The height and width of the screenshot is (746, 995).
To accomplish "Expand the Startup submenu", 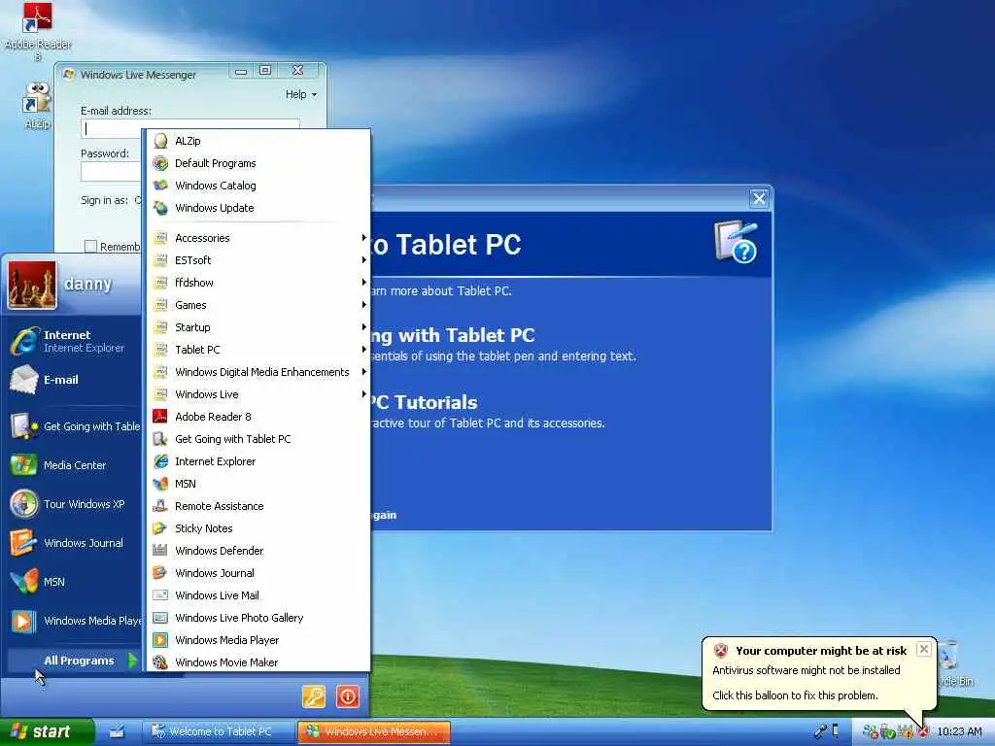I will [x=258, y=327].
